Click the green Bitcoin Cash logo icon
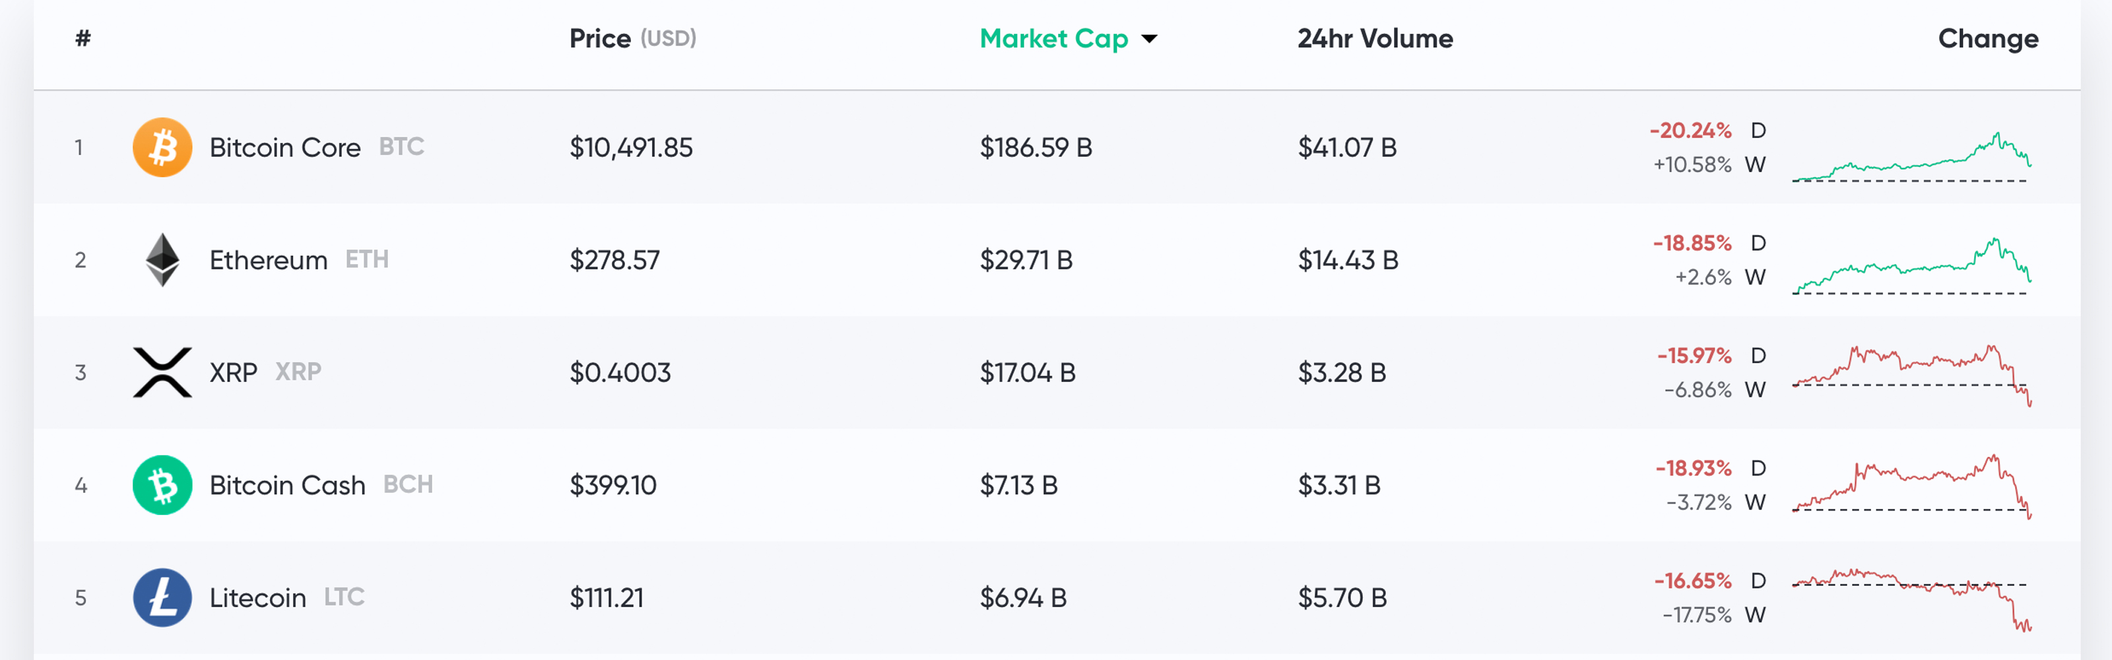The image size is (2112, 660). pos(162,484)
